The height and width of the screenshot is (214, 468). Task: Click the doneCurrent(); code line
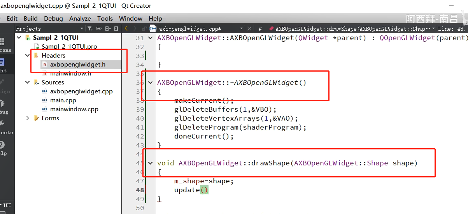tap(204, 136)
